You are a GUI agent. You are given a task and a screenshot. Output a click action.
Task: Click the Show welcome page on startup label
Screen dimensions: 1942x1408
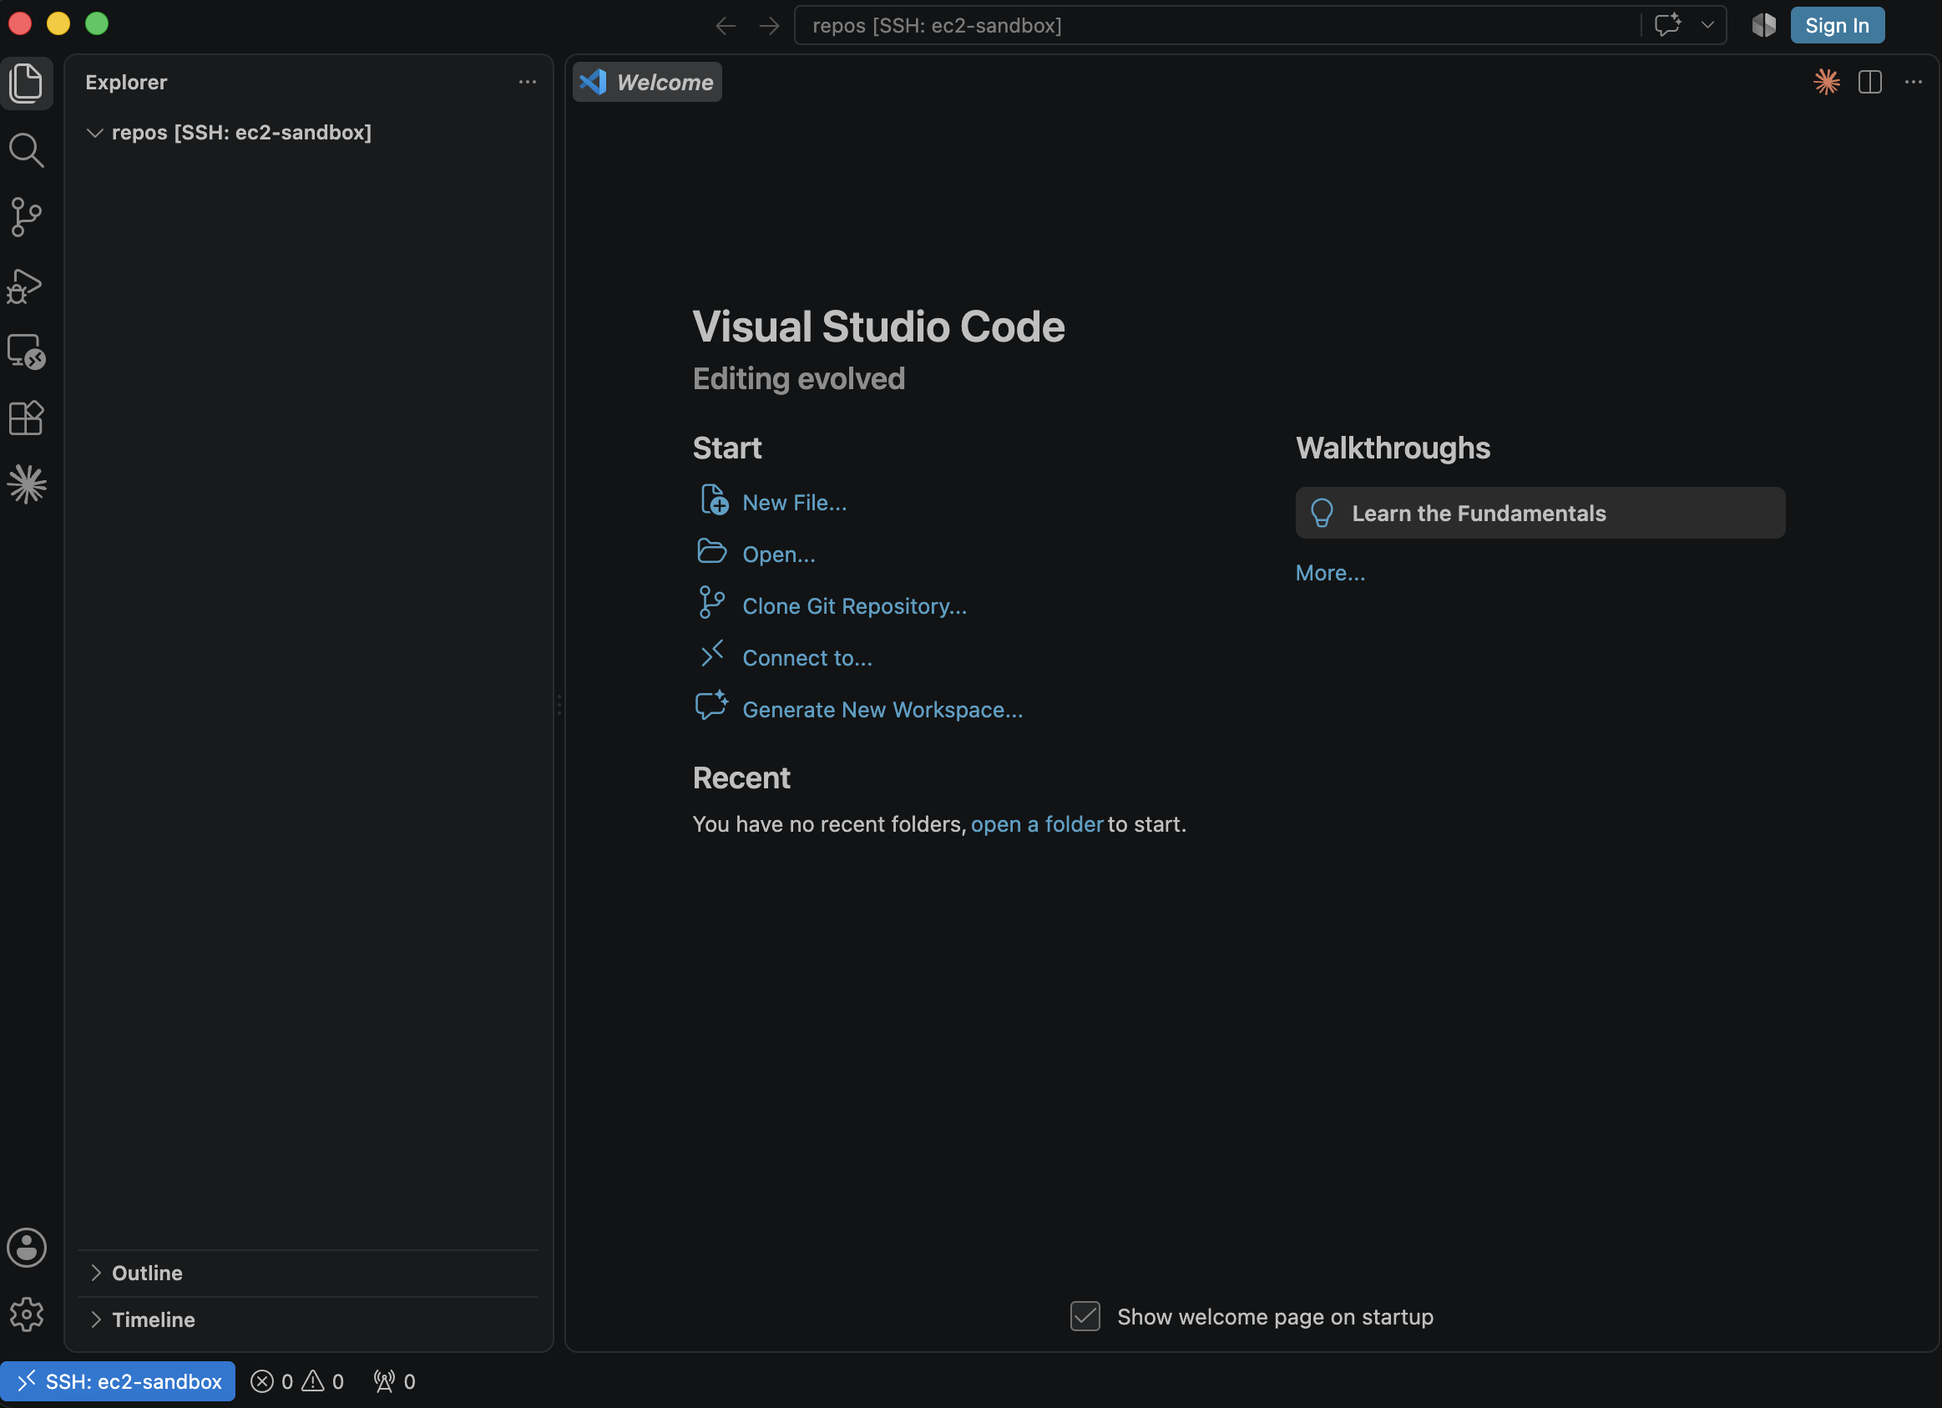point(1275,1316)
